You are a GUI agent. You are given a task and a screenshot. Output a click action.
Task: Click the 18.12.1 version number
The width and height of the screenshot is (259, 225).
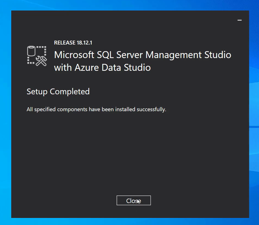(84, 43)
